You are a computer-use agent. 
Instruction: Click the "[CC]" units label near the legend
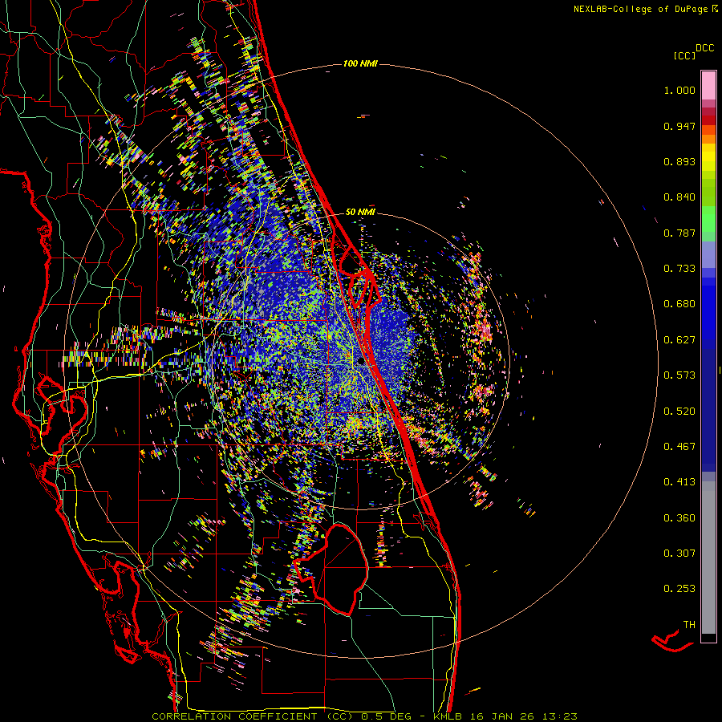click(x=684, y=55)
